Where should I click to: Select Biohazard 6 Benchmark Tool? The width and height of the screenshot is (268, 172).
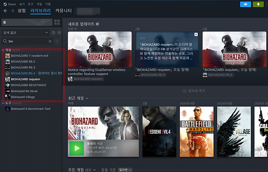(x=31, y=109)
